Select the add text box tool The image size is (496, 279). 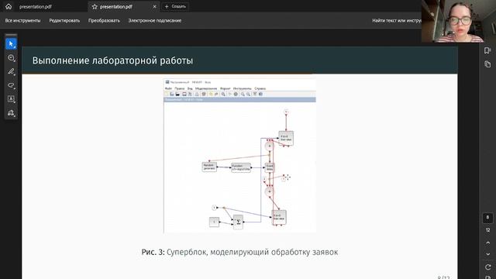(x=11, y=99)
